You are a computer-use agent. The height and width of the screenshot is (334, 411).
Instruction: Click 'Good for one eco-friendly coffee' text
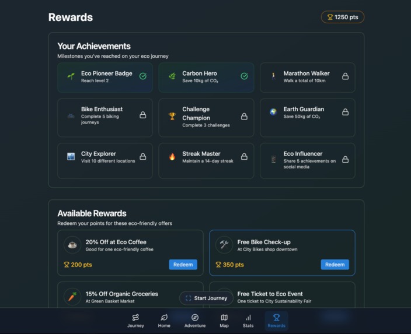[119, 249]
